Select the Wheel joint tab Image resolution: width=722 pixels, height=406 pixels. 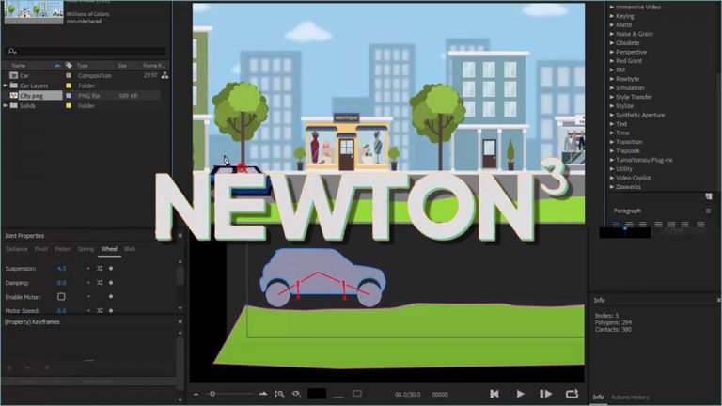pyautogui.click(x=109, y=249)
